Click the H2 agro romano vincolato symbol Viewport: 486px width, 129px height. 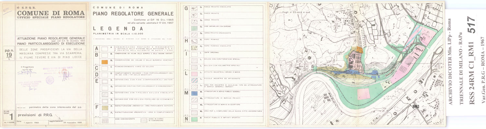pos(194,47)
